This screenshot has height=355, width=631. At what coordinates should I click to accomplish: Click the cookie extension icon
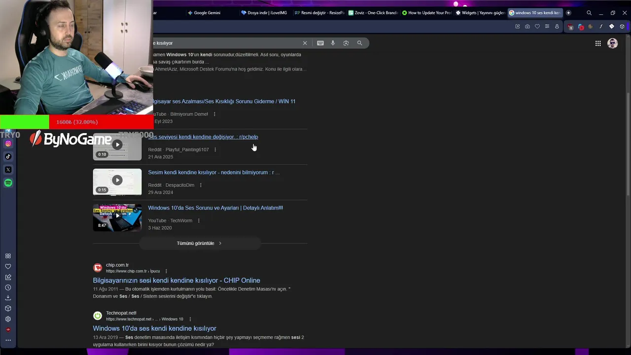(x=591, y=27)
